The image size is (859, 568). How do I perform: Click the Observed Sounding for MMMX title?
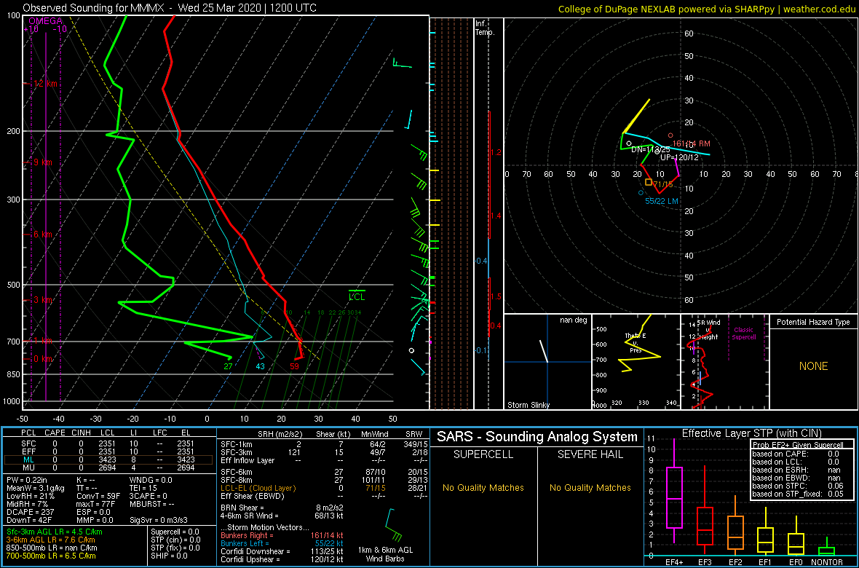click(x=170, y=8)
